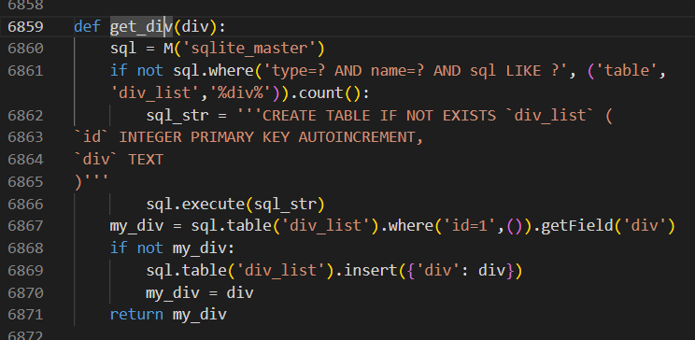Click 'if not my_div:' on line 6868

point(172,248)
